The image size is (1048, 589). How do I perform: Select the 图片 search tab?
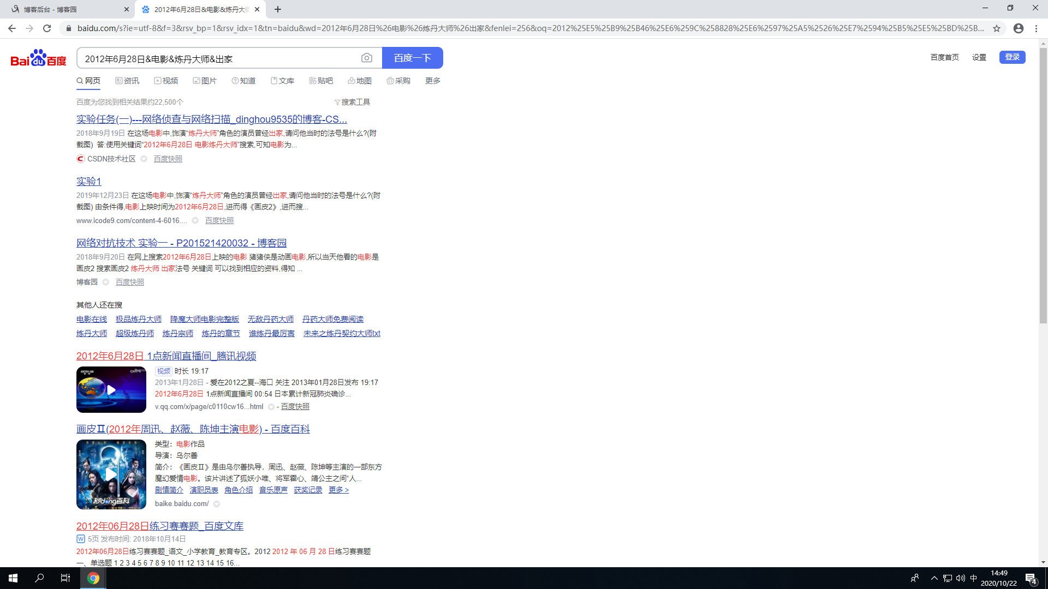click(205, 81)
